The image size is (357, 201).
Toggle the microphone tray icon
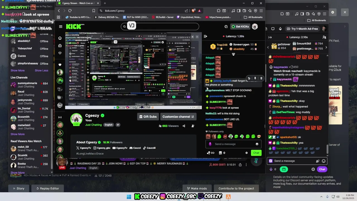(x=327, y=197)
